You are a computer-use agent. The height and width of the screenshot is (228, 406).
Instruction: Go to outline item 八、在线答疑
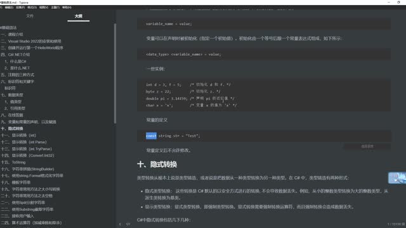[12, 115]
